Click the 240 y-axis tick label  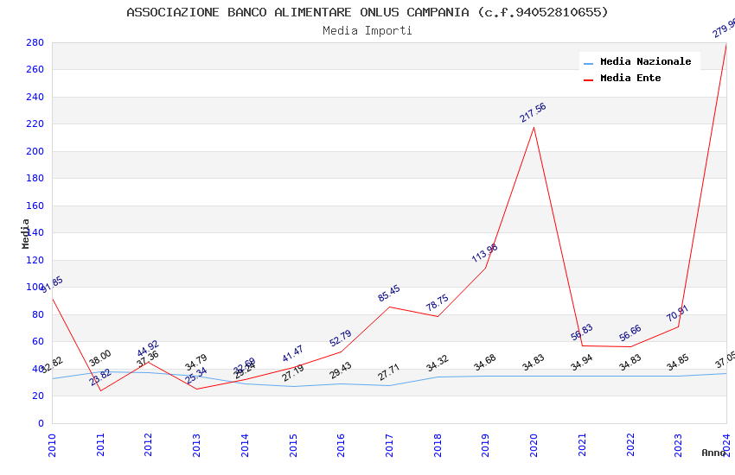35,97
